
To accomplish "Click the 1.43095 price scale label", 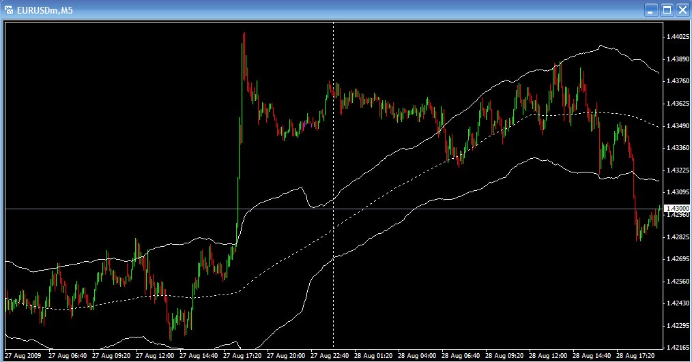I will click(x=678, y=192).
